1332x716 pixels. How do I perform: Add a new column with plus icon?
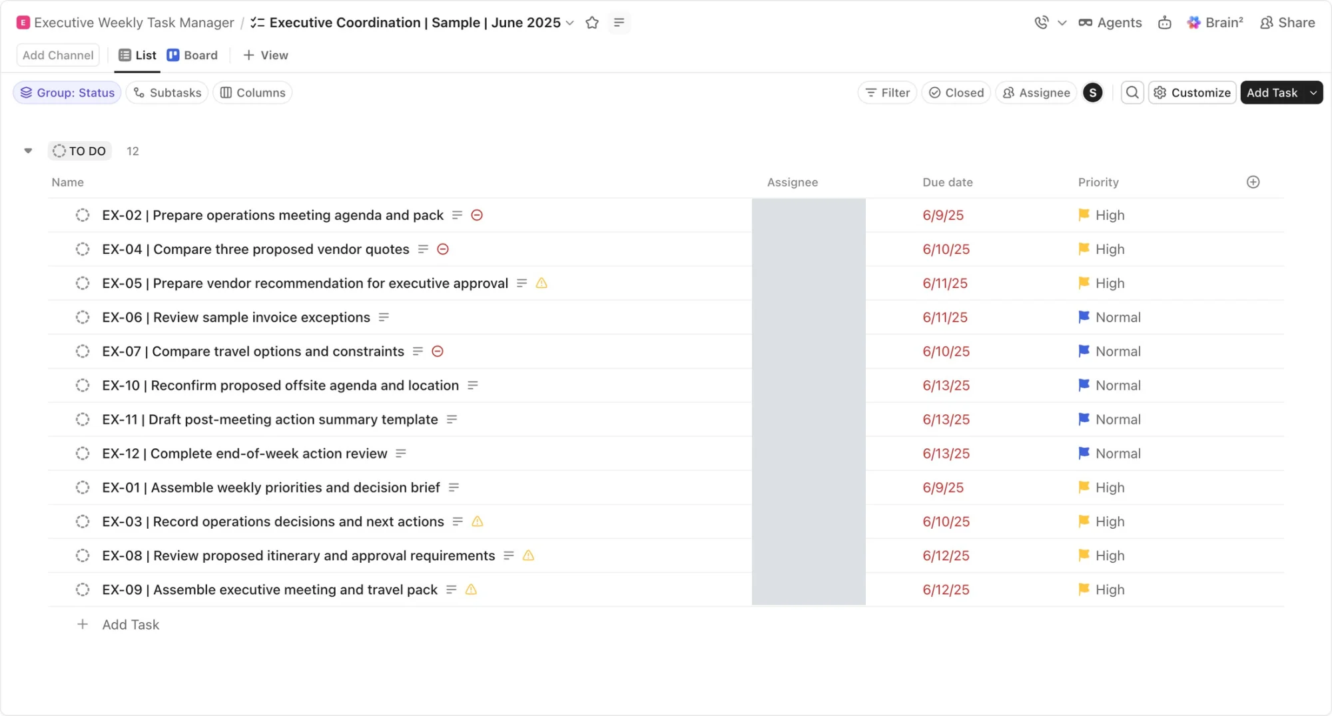1253,182
